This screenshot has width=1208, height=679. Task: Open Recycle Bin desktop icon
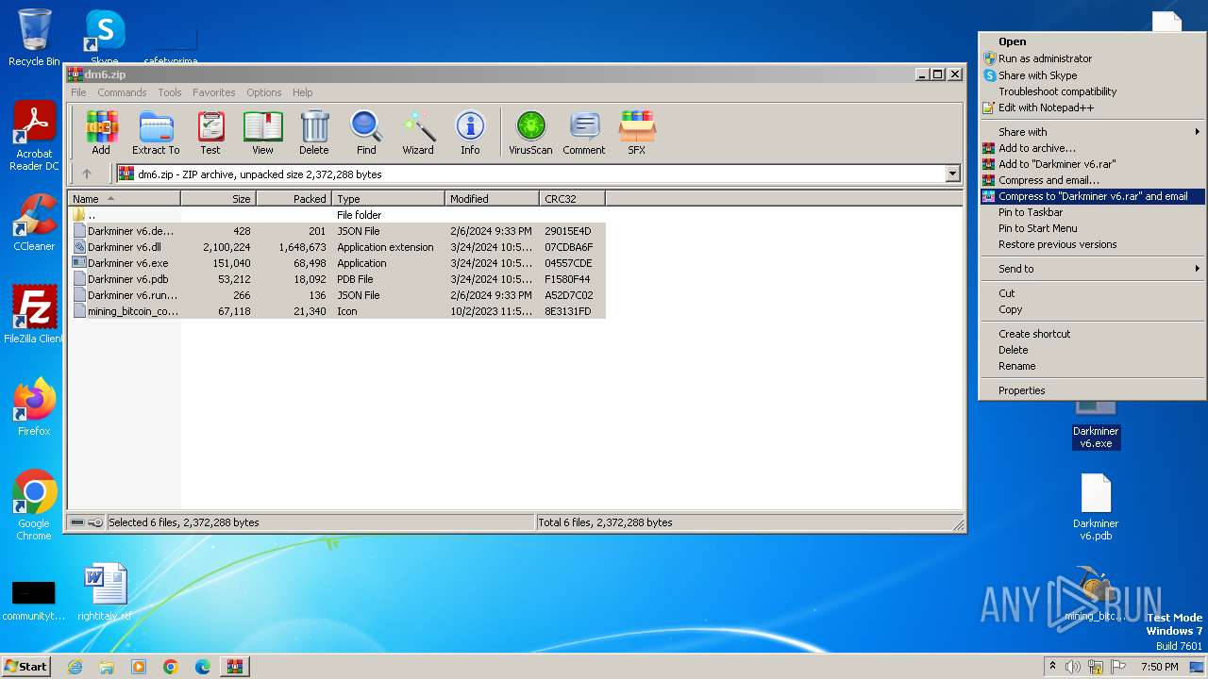tap(34, 38)
